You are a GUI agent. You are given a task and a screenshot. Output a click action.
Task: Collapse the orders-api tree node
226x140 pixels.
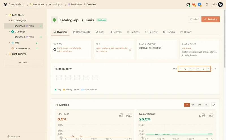(x=9, y=31)
